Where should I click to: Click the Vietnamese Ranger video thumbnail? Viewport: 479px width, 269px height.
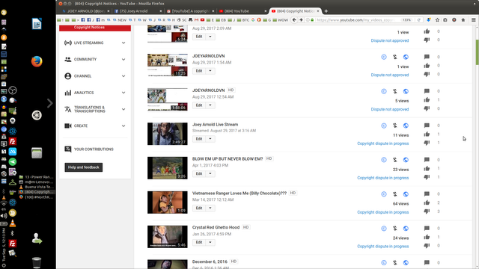coord(168,202)
